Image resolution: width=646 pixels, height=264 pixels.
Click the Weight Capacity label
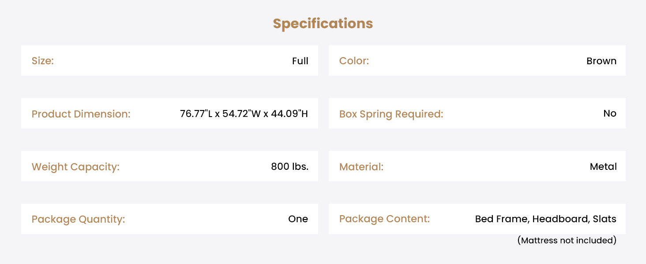point(75,167)
